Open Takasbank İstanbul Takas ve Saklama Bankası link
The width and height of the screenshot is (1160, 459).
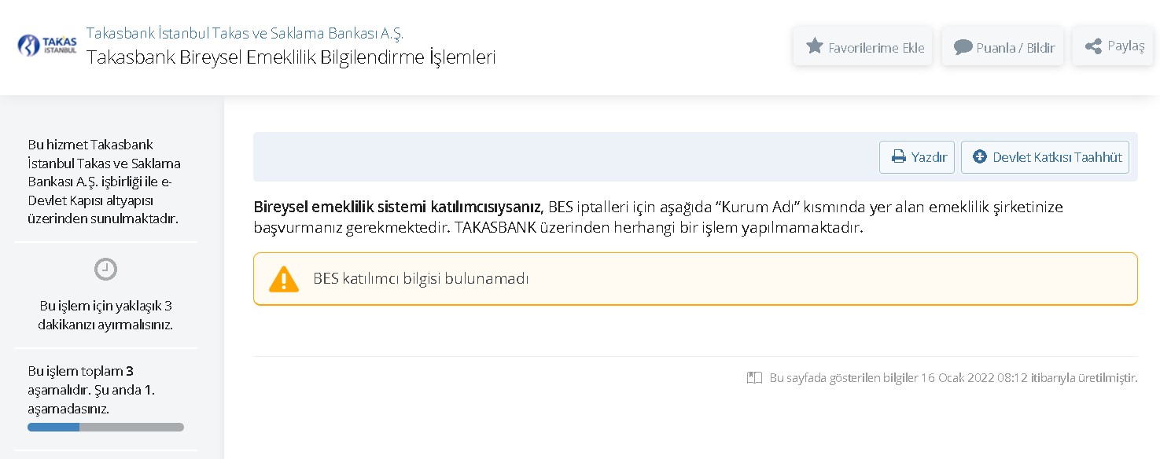[x=245, y=33]
